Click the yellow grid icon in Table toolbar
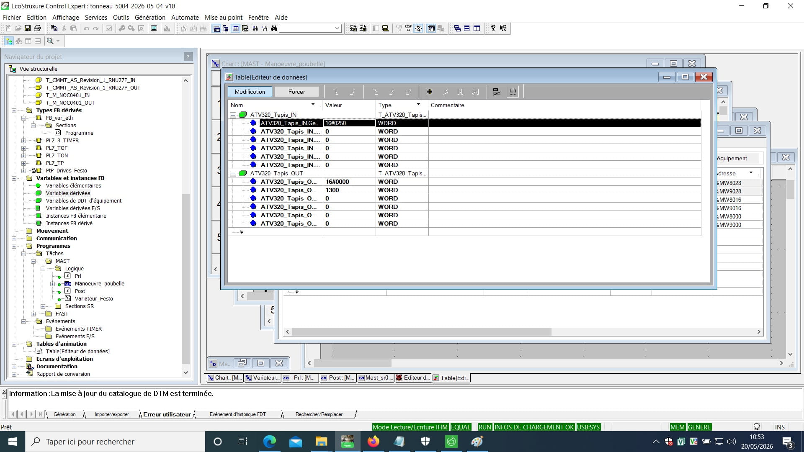 point(429,92)
